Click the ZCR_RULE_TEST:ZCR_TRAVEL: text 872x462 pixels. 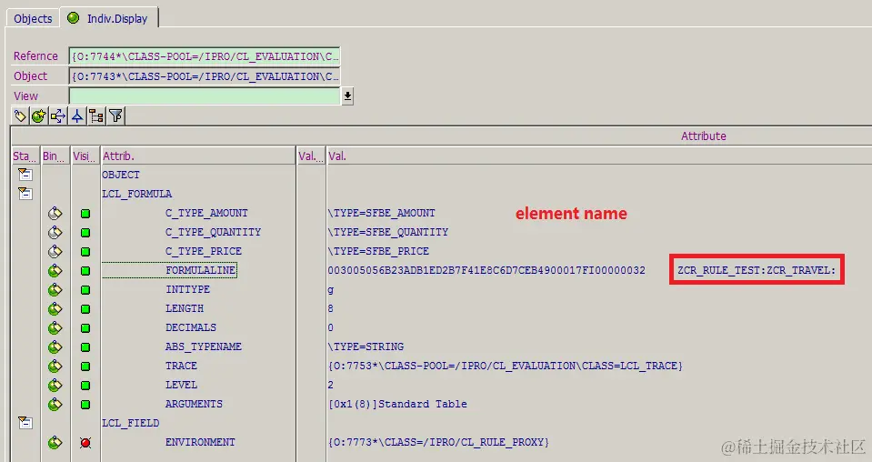[x=757, y=270]
